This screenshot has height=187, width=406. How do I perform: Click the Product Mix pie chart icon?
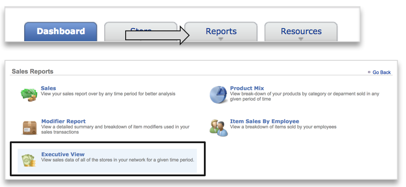219,94
